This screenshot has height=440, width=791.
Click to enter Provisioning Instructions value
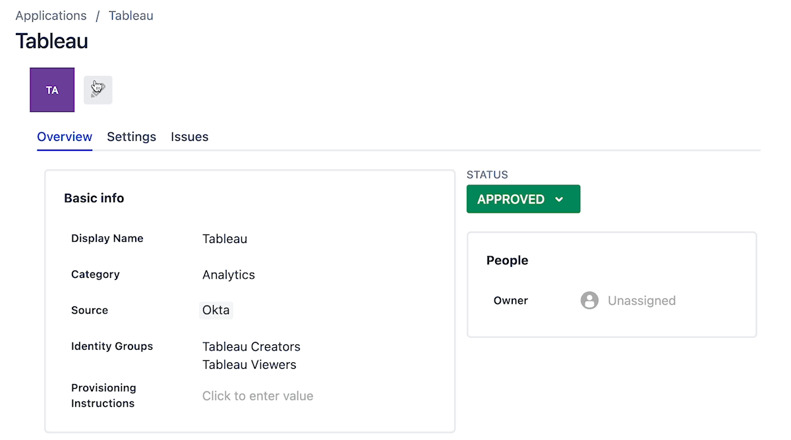(x=258, y=396)
